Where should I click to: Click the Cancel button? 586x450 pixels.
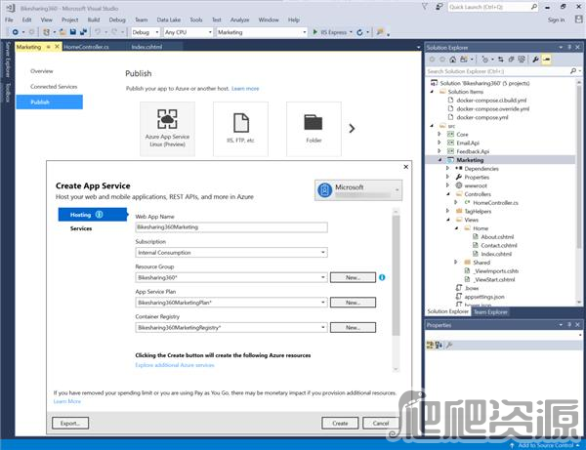point(381,423)
